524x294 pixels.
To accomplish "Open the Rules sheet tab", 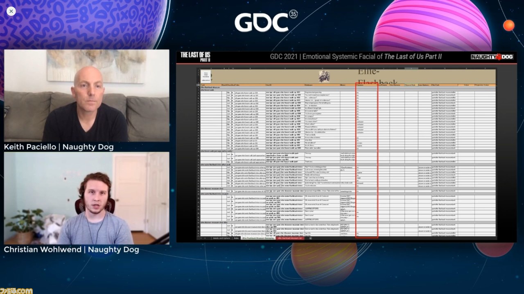I will tap(236, 238).
